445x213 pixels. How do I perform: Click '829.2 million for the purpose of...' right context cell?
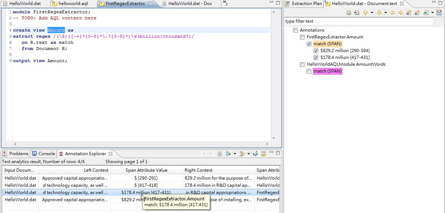218,178
